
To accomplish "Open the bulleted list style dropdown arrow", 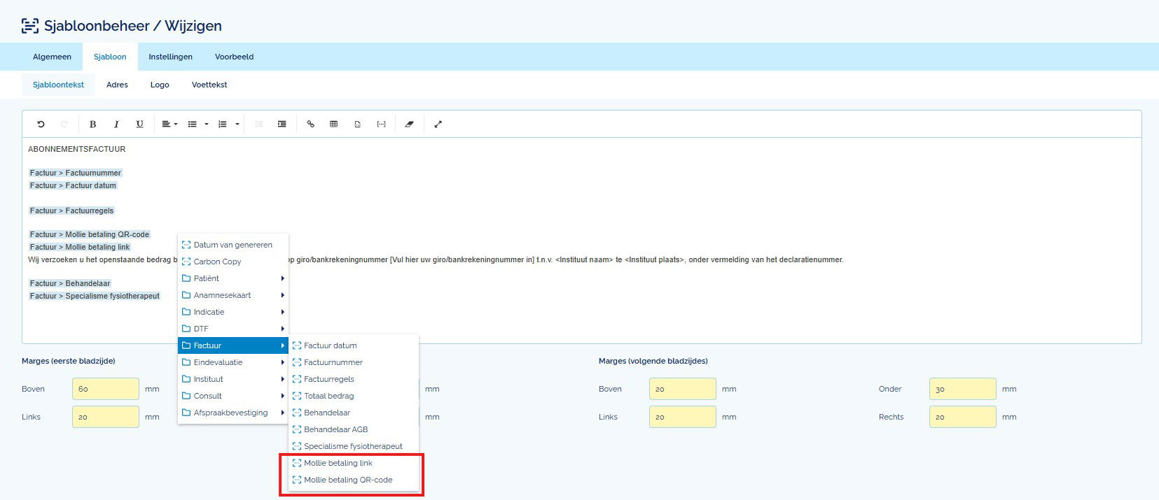I will tap(207, 124).
